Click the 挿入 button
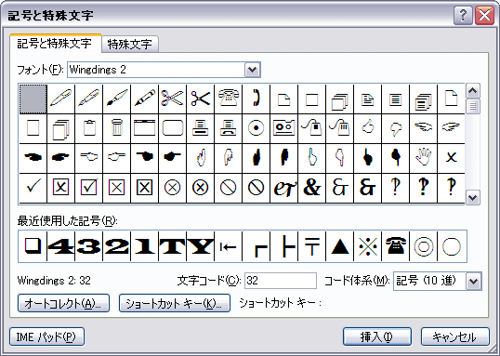500x356 pixels. pos(377,336)
